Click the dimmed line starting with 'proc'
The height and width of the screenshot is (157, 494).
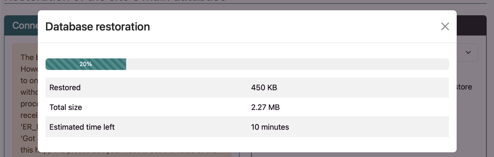[29, 104]
